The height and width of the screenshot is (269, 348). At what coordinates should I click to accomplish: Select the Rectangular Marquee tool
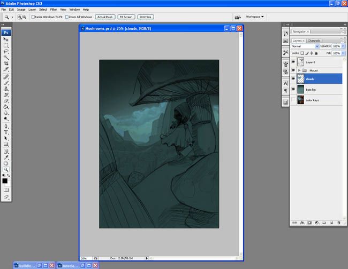tap(6, 45)
